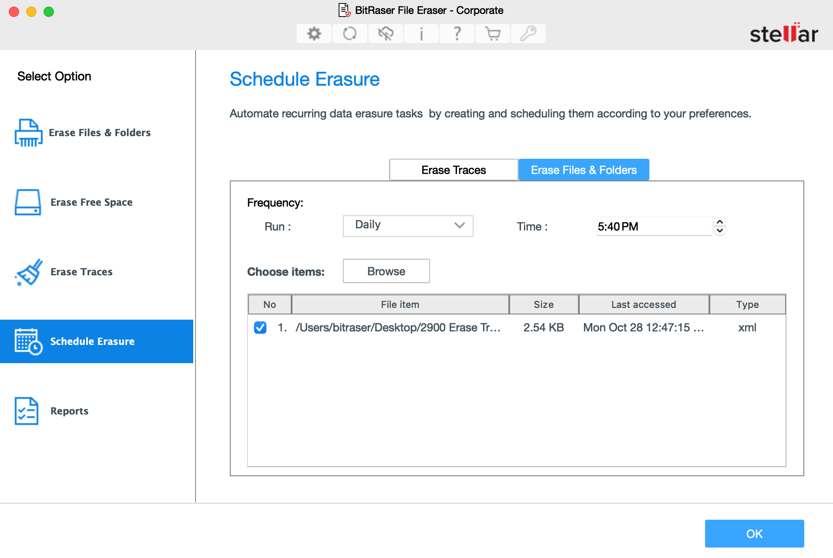Click the calendar Schedule Erasure icon

[x=28, y=342]
